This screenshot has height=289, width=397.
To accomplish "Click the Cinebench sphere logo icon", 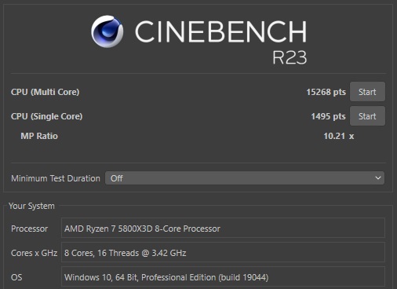I will pyautogui.click(x=107, y=31).
